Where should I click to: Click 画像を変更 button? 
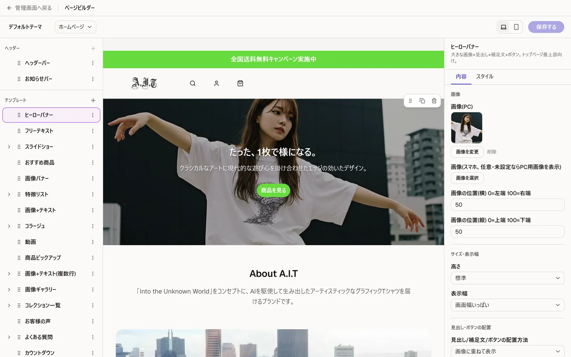[x=467, y=152]
